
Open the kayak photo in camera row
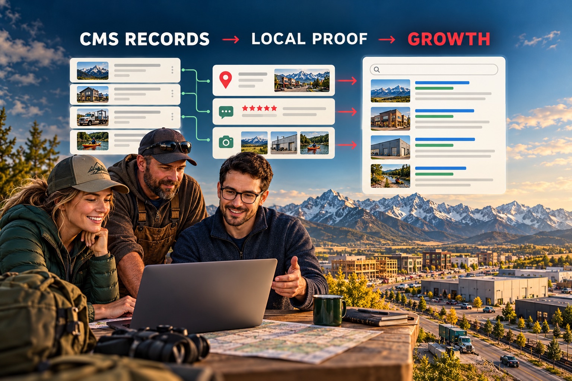pos(314,143)
